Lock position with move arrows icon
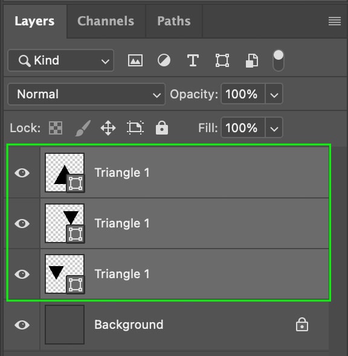This screenshot has height=356, width=348. [108, 128]
